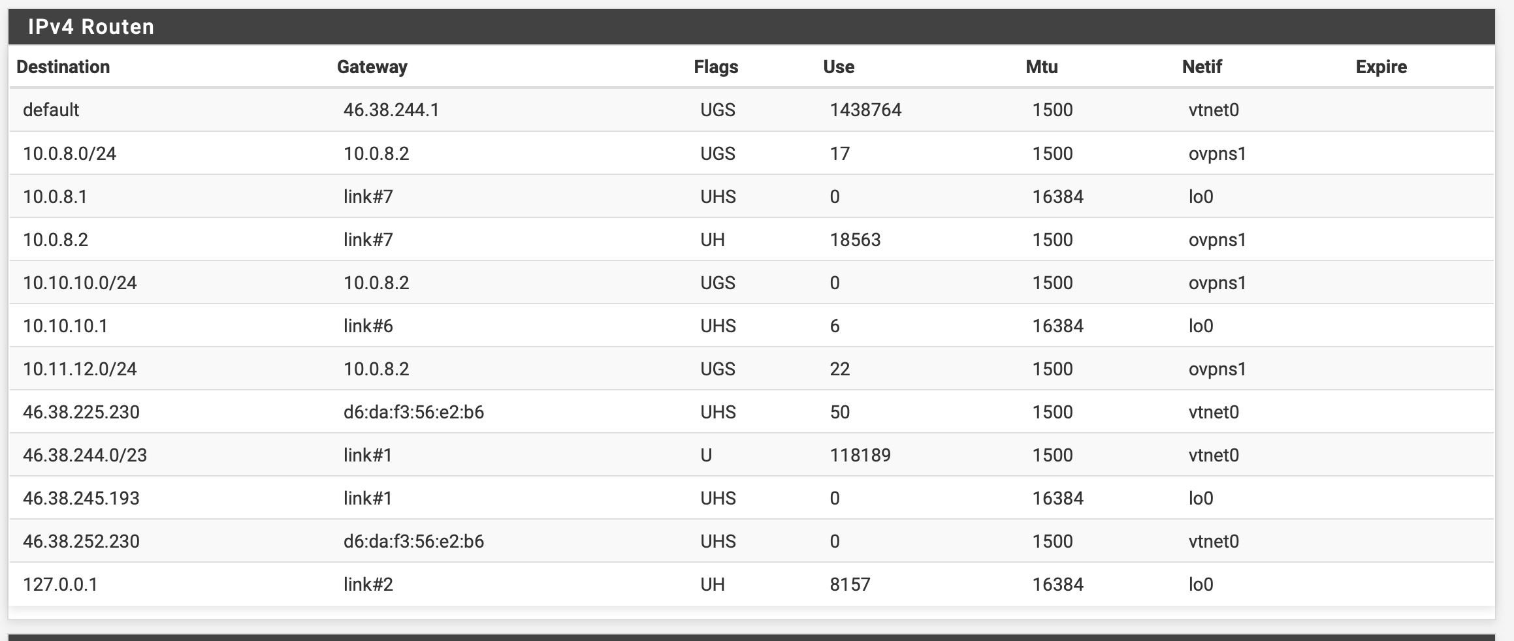Click the Destination column header
The height and width of the screenshot is (641, 1514).
point(63,67)
